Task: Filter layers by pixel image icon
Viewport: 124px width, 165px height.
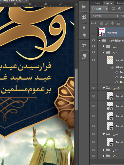Action: [113, 9]
